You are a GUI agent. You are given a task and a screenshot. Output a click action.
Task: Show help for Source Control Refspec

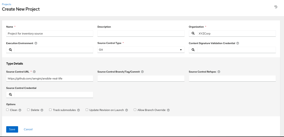pyautogui.click(x=219, y=72)
